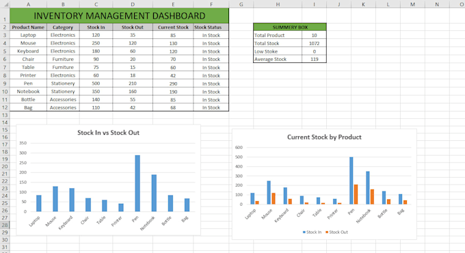The image size is (465, 253).
Task: Click the Select All corner button
Action: point(5,4)
